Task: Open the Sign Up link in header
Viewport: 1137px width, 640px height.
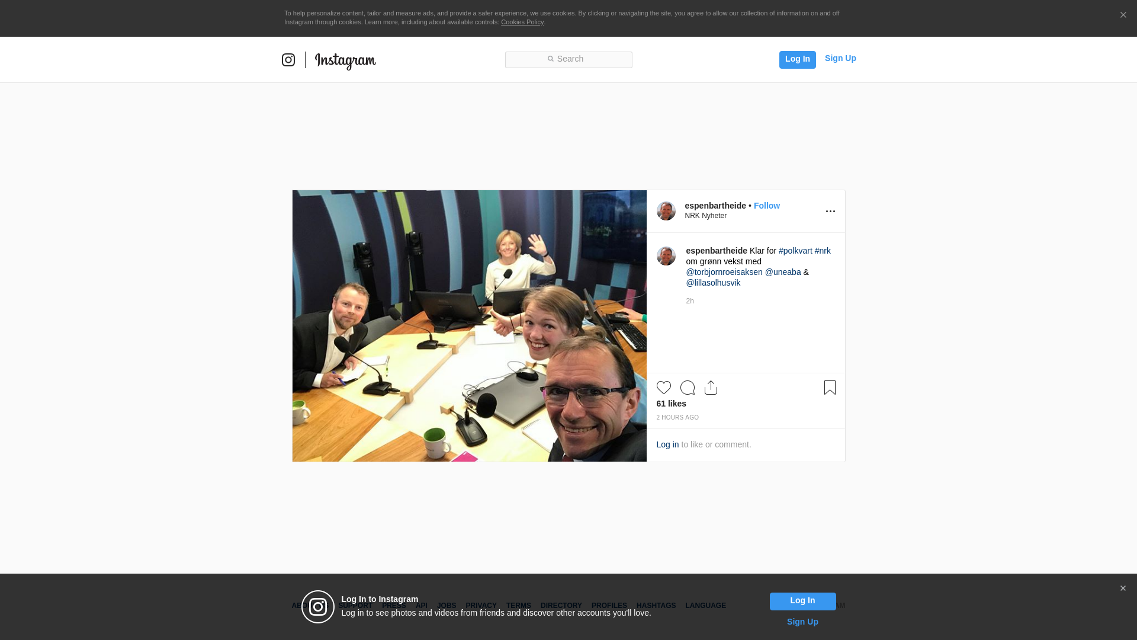Action: [x=840, y=58]
